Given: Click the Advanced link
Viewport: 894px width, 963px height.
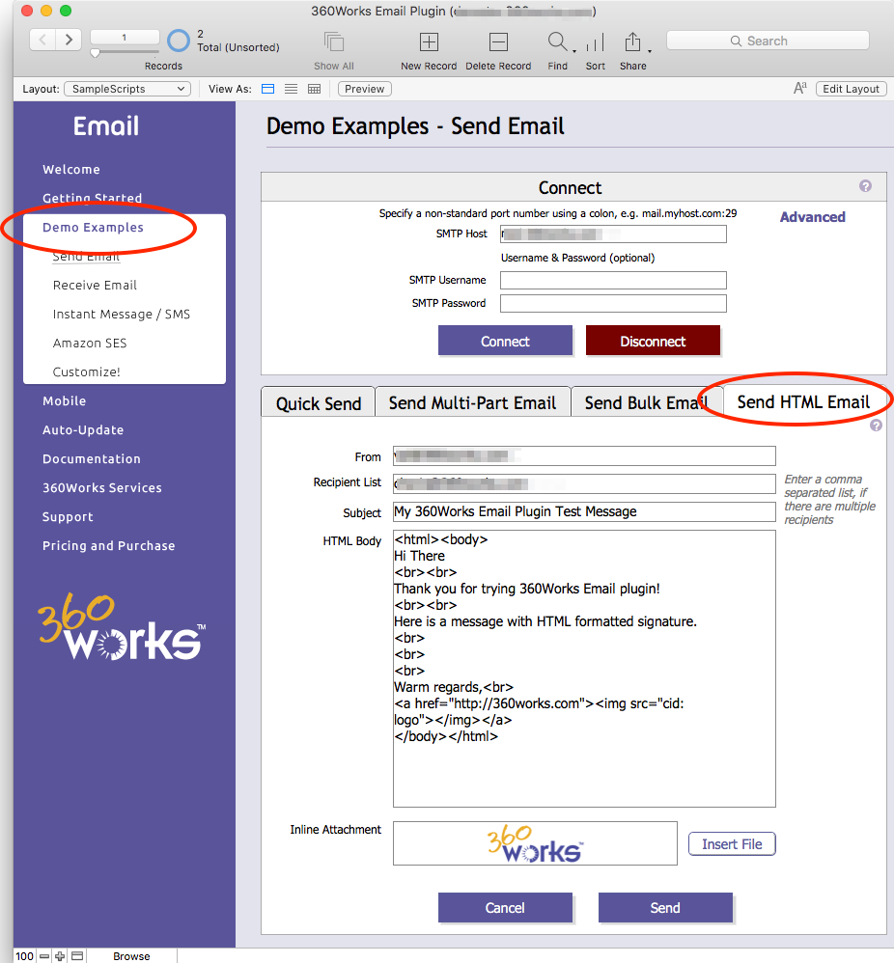Looking at the screenshot, I should 812,217.
